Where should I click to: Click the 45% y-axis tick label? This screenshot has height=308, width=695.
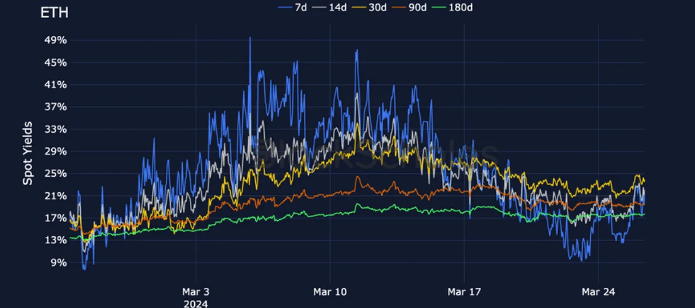[x=56, y=63]
